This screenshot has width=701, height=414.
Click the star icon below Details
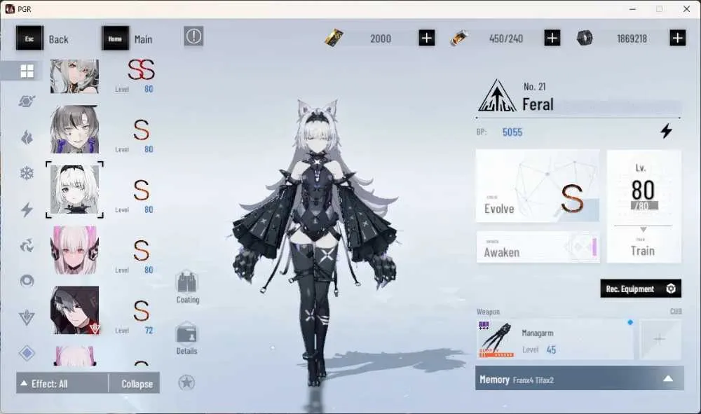(x=186, y=382)
